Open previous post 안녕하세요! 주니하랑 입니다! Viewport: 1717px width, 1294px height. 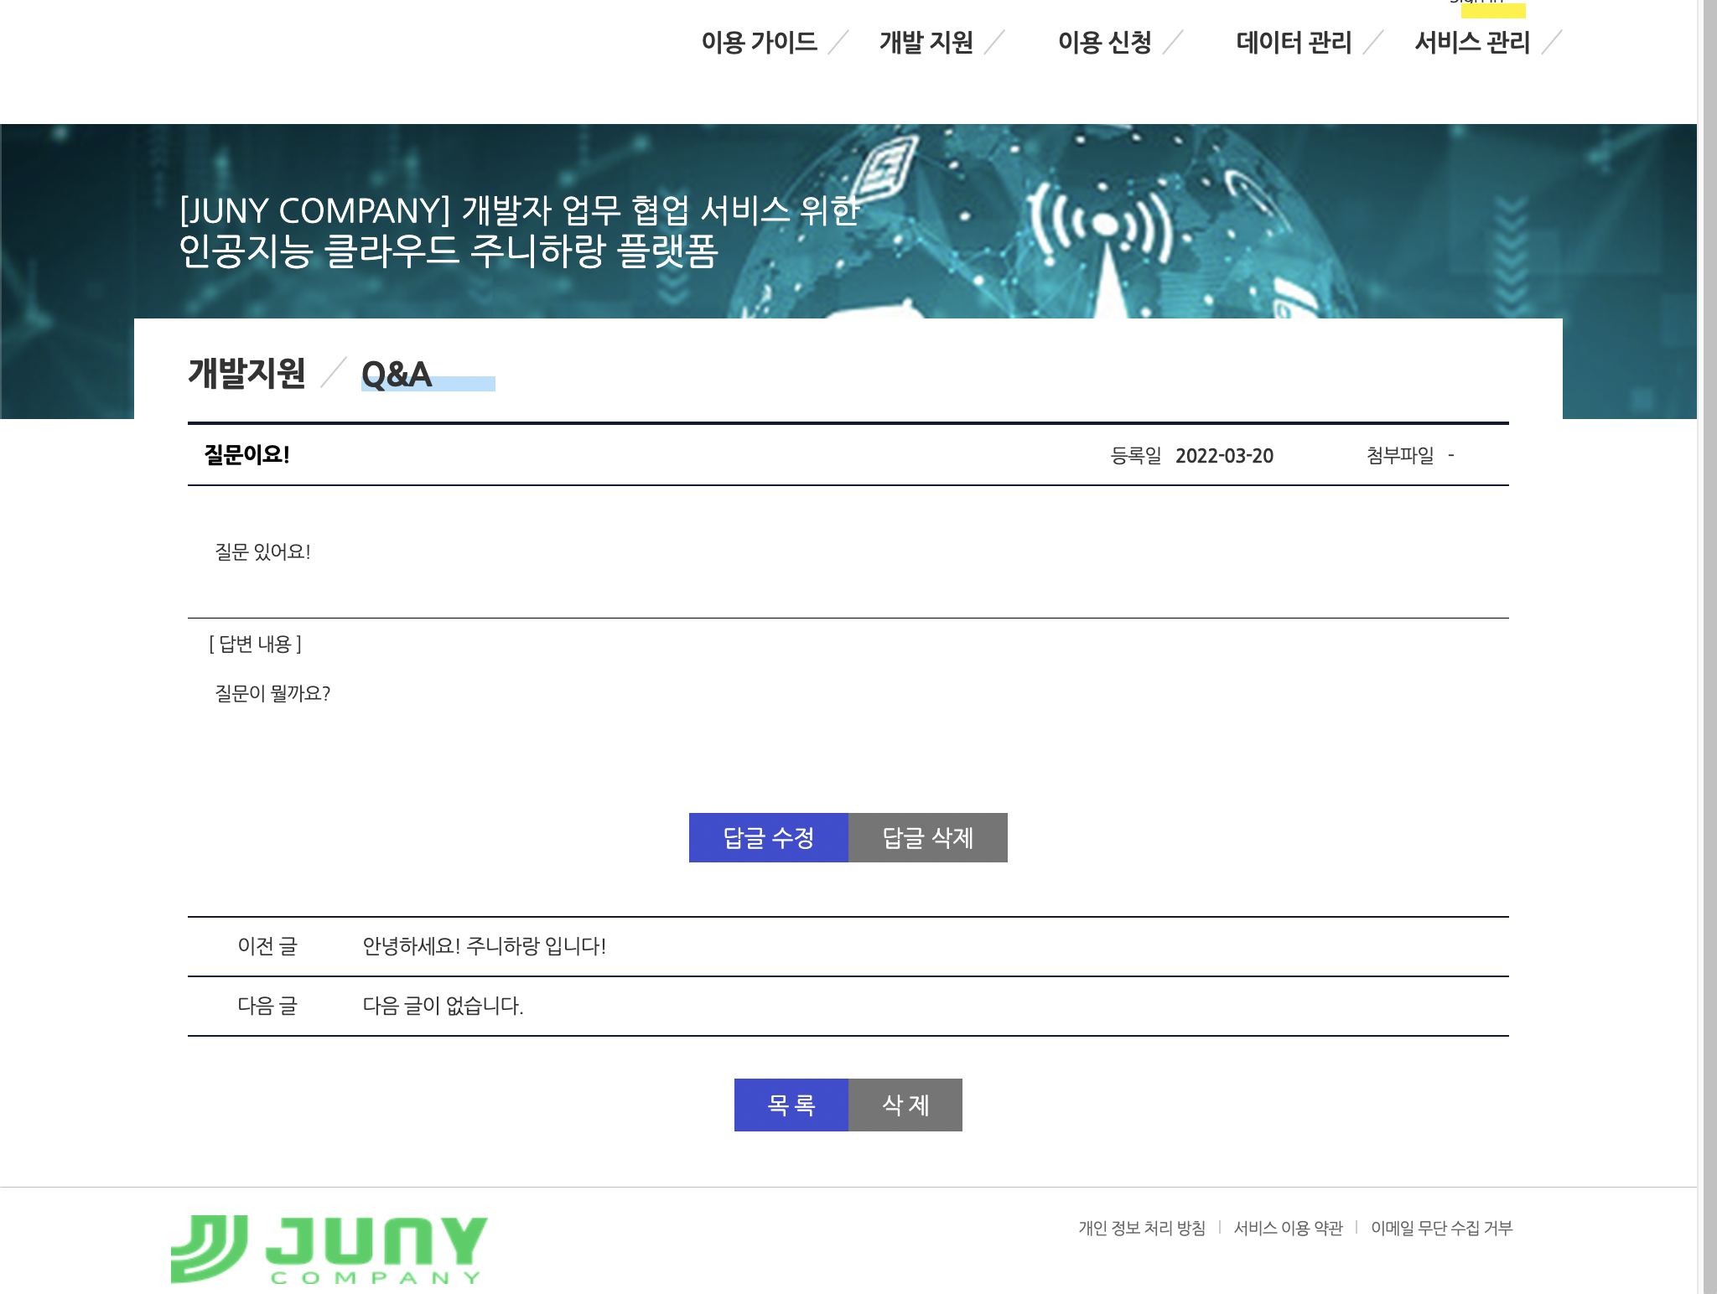484,946
